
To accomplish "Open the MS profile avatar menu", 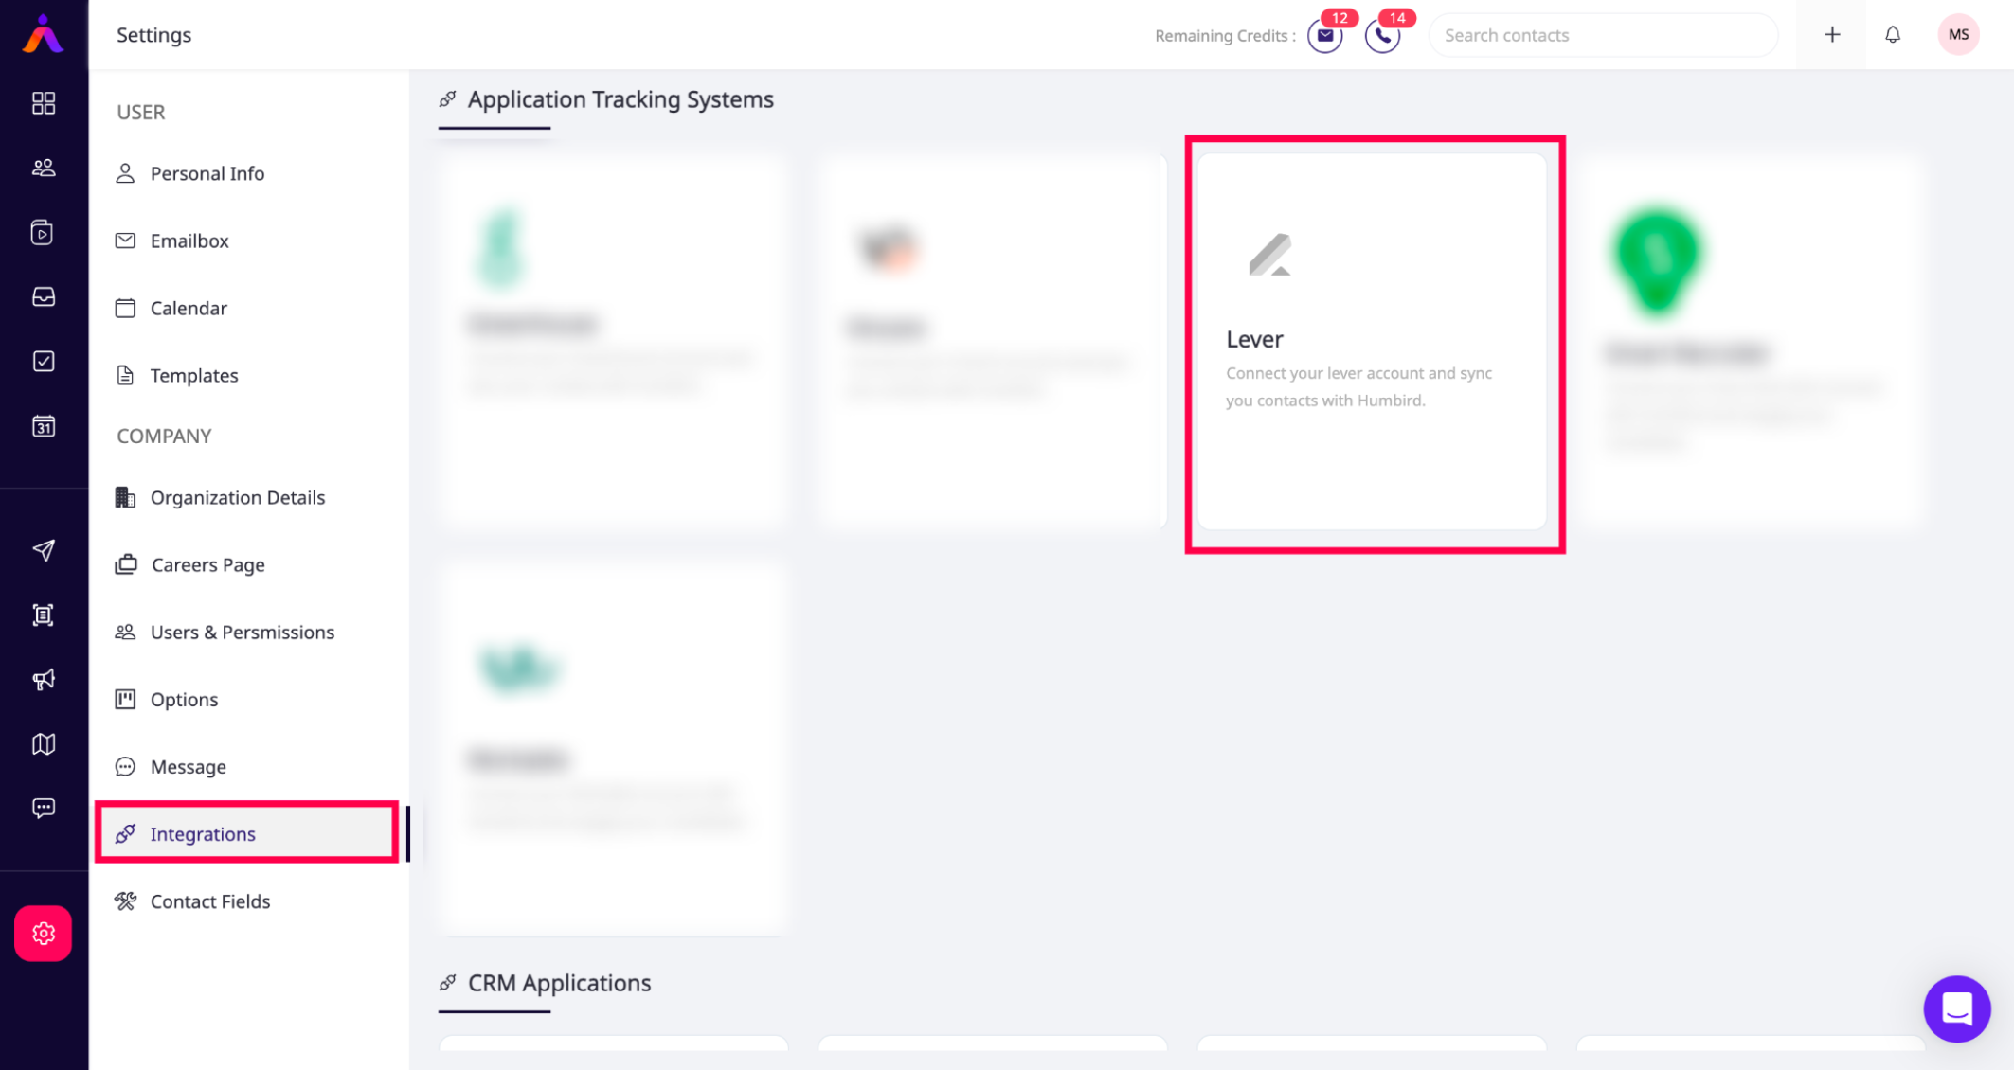I will tap(1958, 34).
